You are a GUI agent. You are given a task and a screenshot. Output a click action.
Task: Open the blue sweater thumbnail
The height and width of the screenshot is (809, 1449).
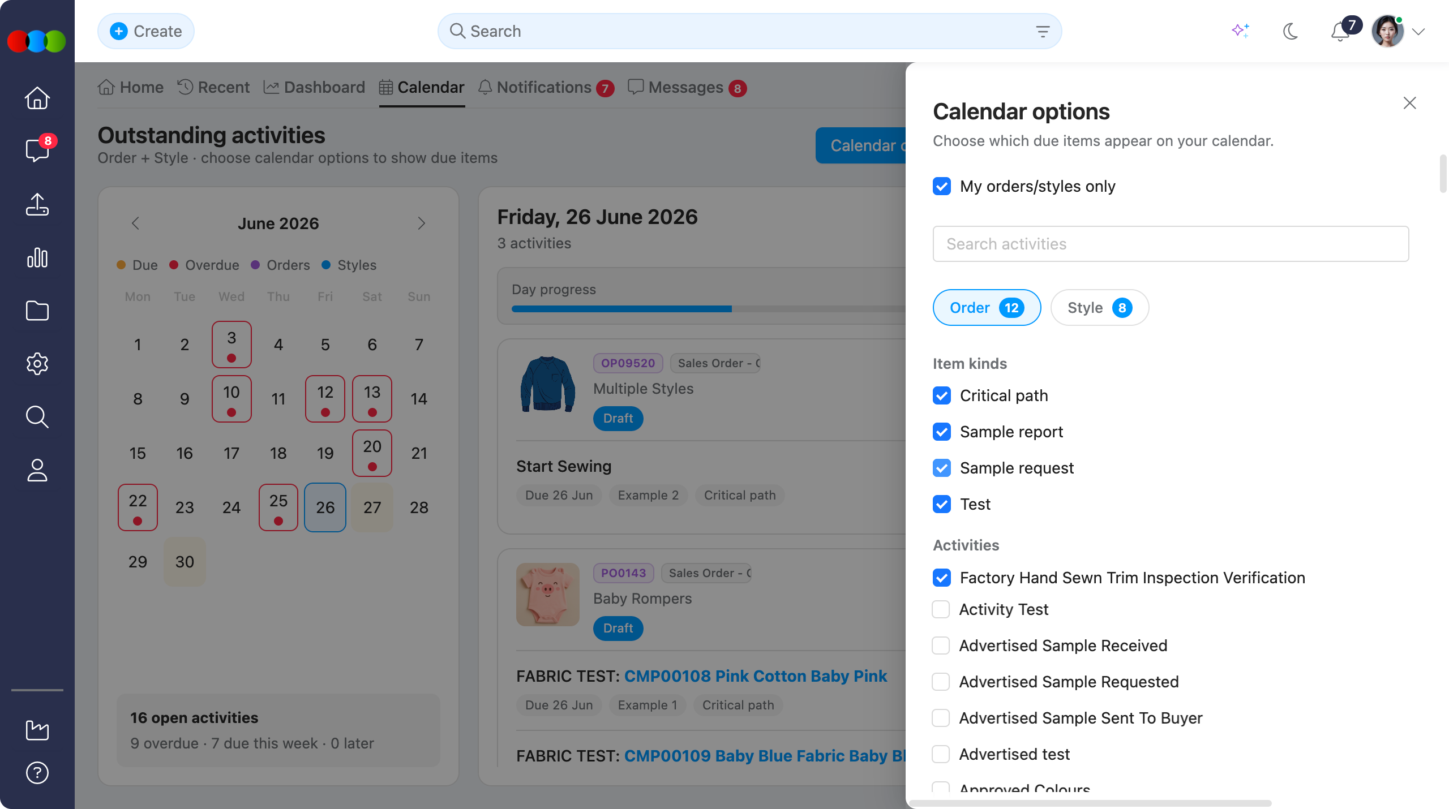click(547, 384)
